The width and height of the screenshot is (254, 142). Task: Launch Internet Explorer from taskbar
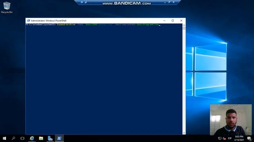pos(32,138)
